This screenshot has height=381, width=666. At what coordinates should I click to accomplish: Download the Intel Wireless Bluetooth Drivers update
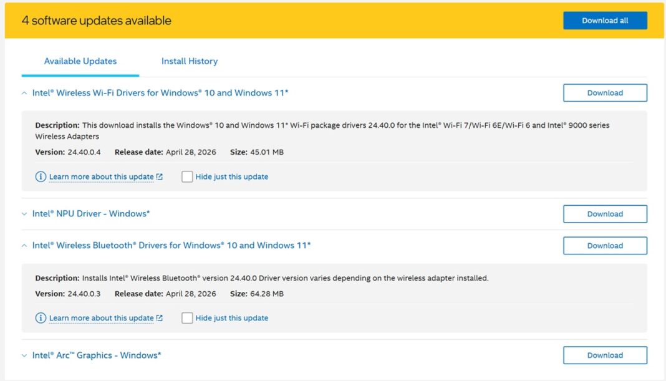605,245
